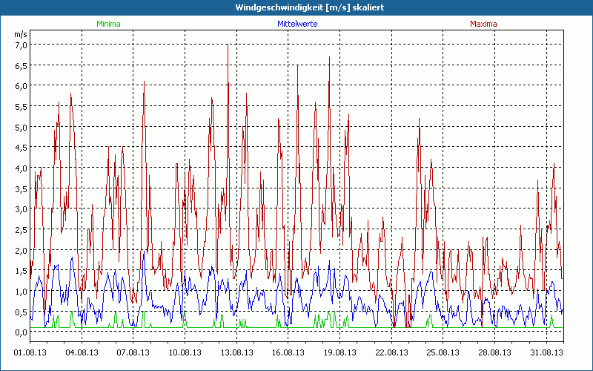Click the 2,5 y-axis tick label

[x=20, y=229]
